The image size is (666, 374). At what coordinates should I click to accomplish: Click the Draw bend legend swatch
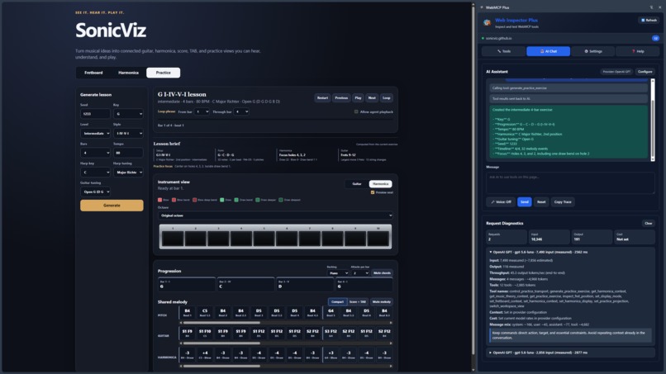(236, 200)
